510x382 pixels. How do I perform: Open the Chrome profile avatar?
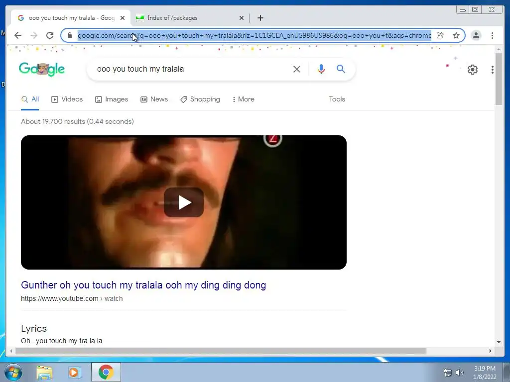(476, 35)
